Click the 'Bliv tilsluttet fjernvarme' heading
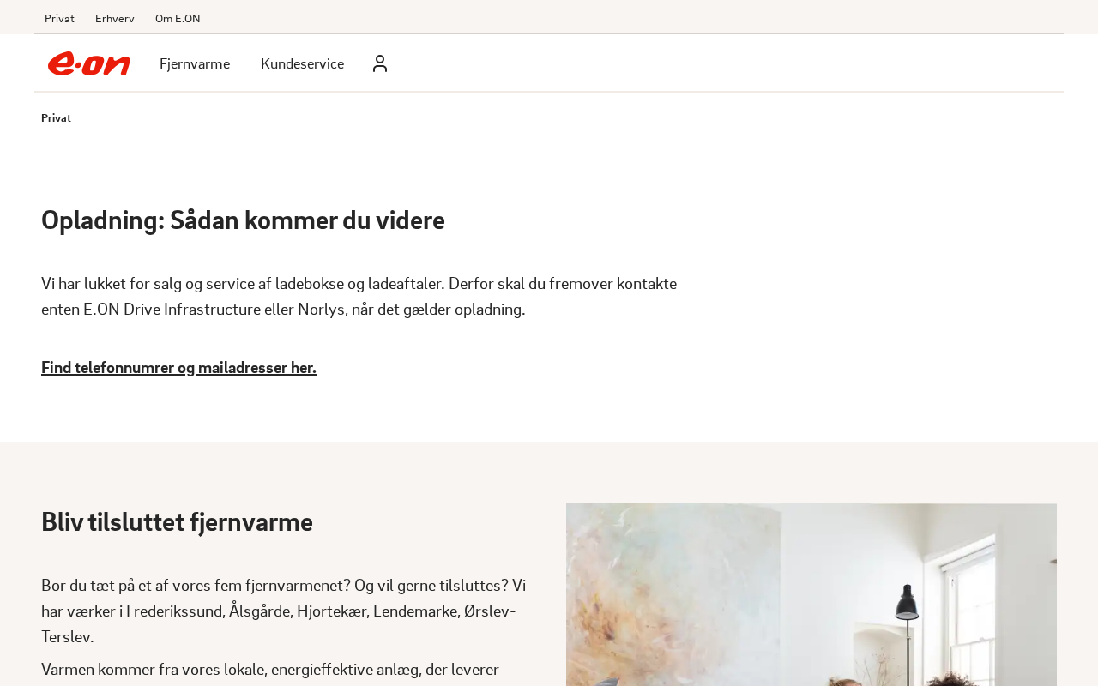The width and height of the screenshot is (1098, 686). click(x=177, y=522)
